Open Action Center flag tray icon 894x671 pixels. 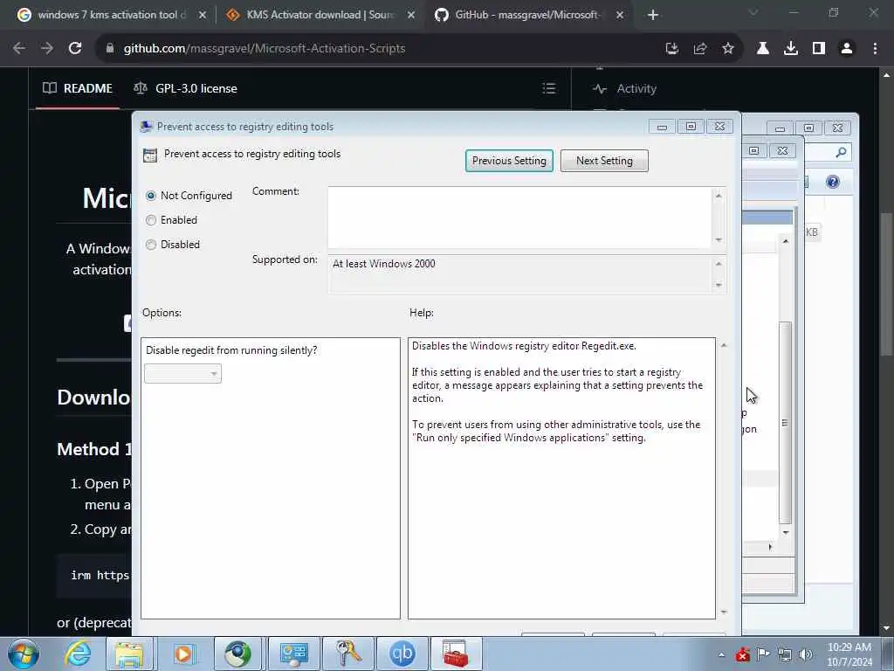coord(763,654)
